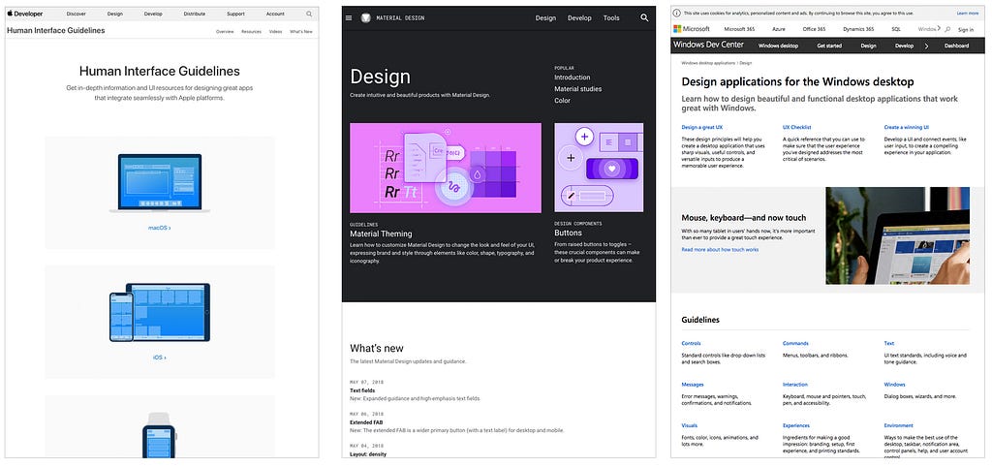Open Tools menu in Material Design header
Viewport: 992px width, 467px height.
pyautogui.click(x=611, y=17)
